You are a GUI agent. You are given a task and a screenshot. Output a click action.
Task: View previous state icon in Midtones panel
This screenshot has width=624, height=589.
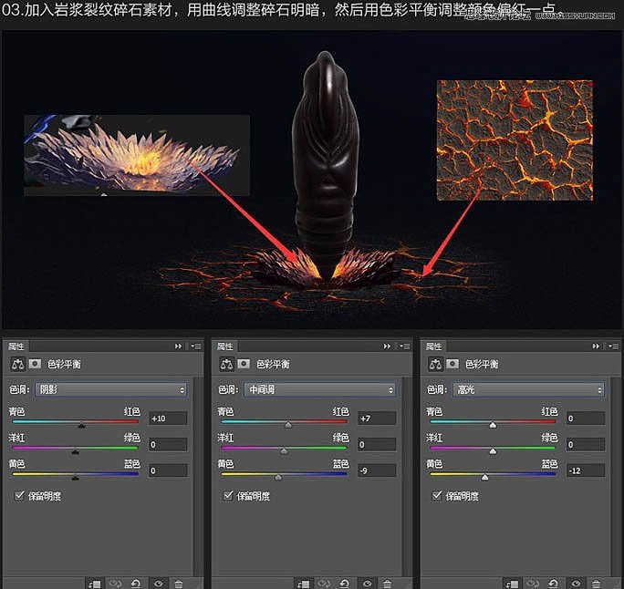(324, 584)
